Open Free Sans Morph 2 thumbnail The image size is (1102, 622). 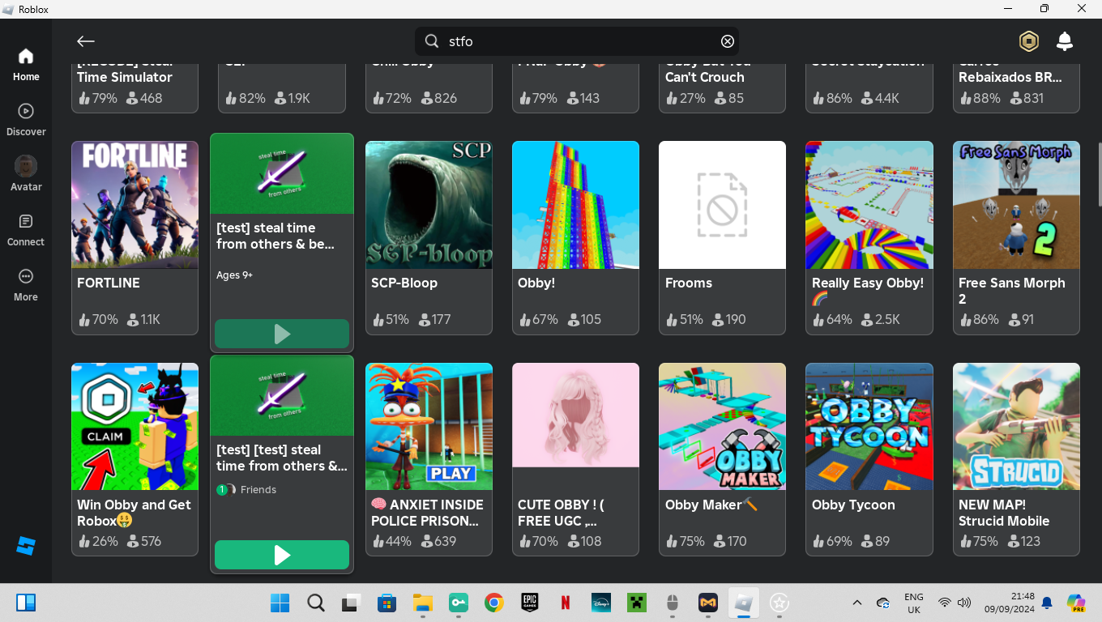coord(1016,205)
